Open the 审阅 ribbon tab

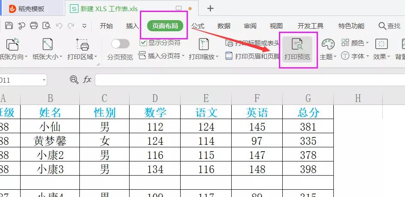pos(250,26)
